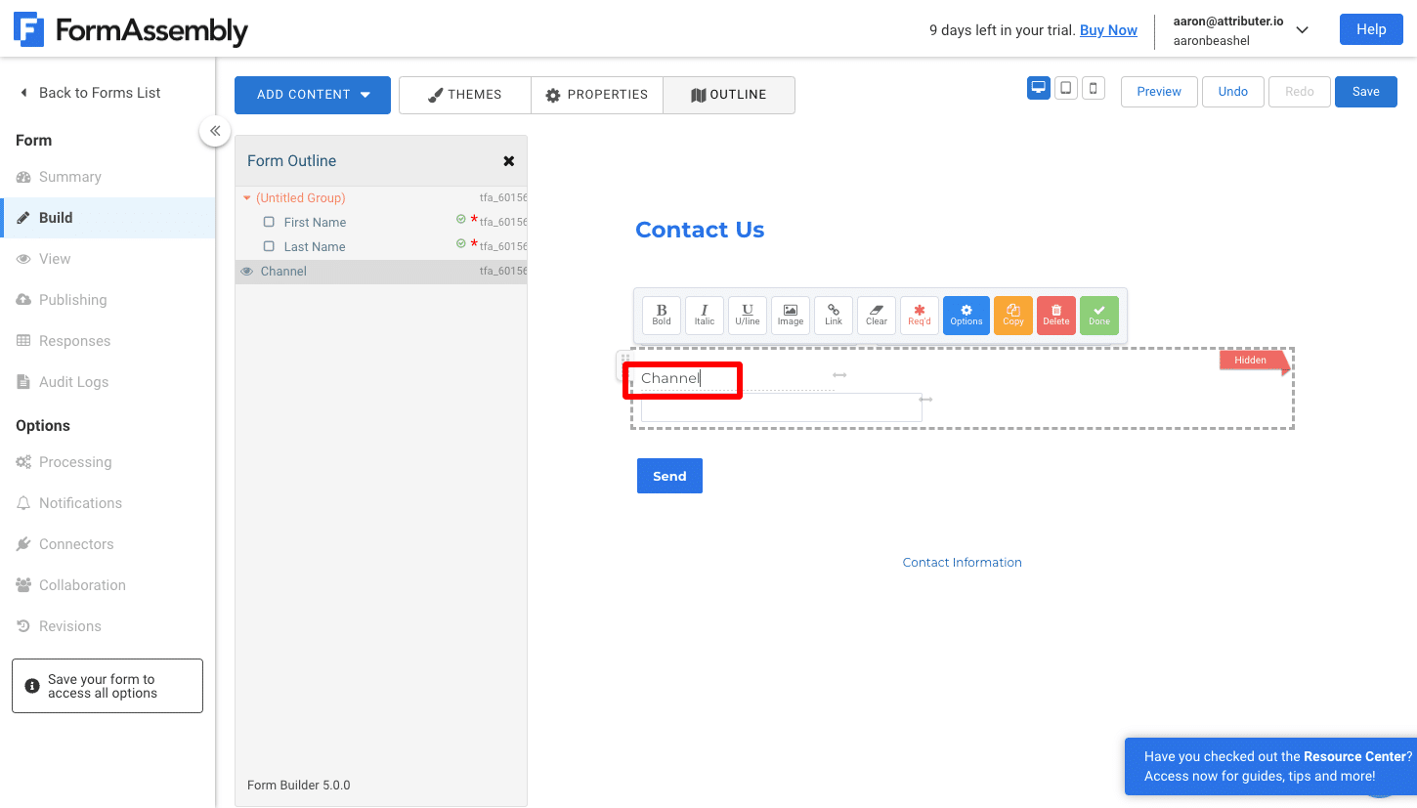Viewport: 1417px width, 808px height.
Task: Click the First Name checkbox in the outline
Action: tap(269, 221)
